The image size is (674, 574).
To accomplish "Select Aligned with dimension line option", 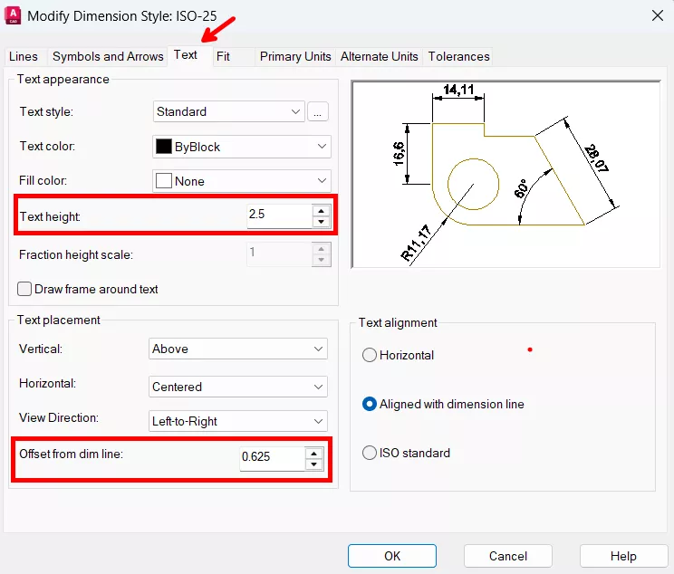I will [x=370, y=405].
